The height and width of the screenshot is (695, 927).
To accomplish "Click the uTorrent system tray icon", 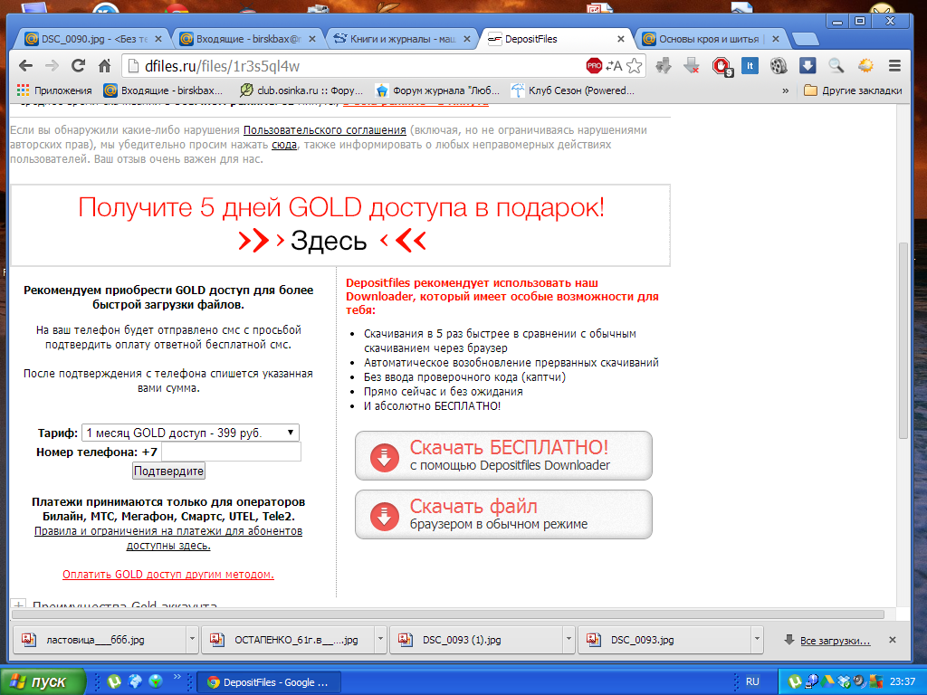I will 795,682.
